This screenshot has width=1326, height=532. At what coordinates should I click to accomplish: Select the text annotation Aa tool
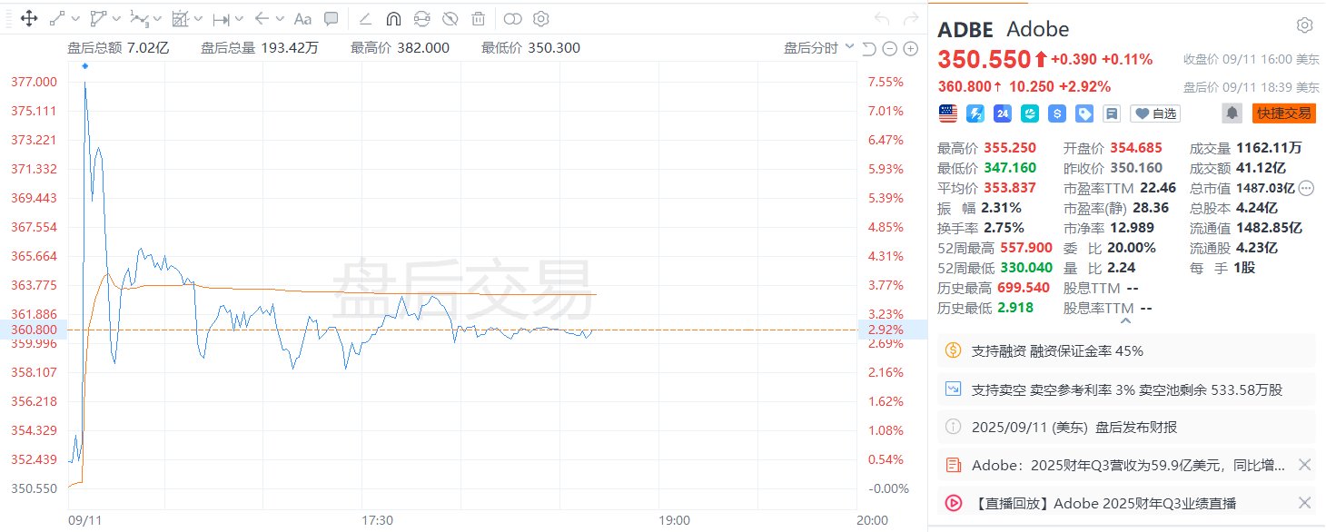point(302,18)
